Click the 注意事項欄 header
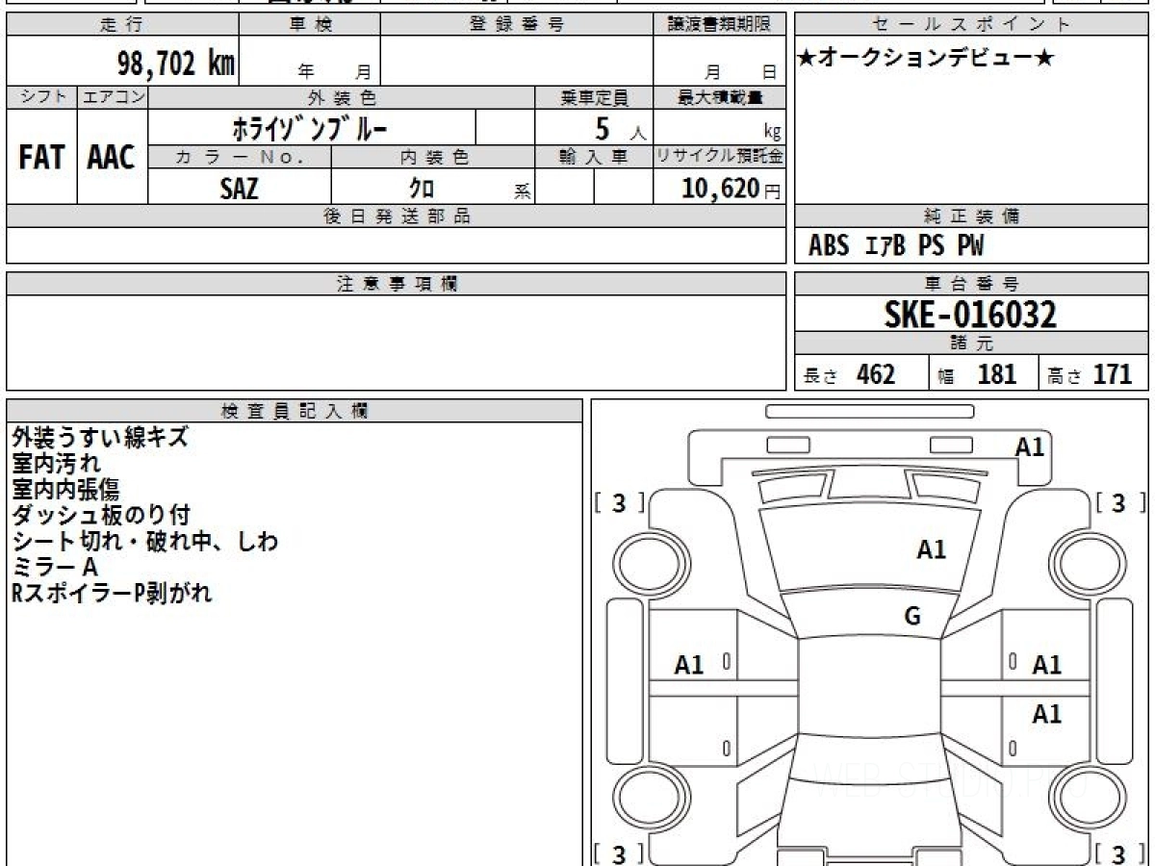This screenshot has height=866, width=1155. 397,284
